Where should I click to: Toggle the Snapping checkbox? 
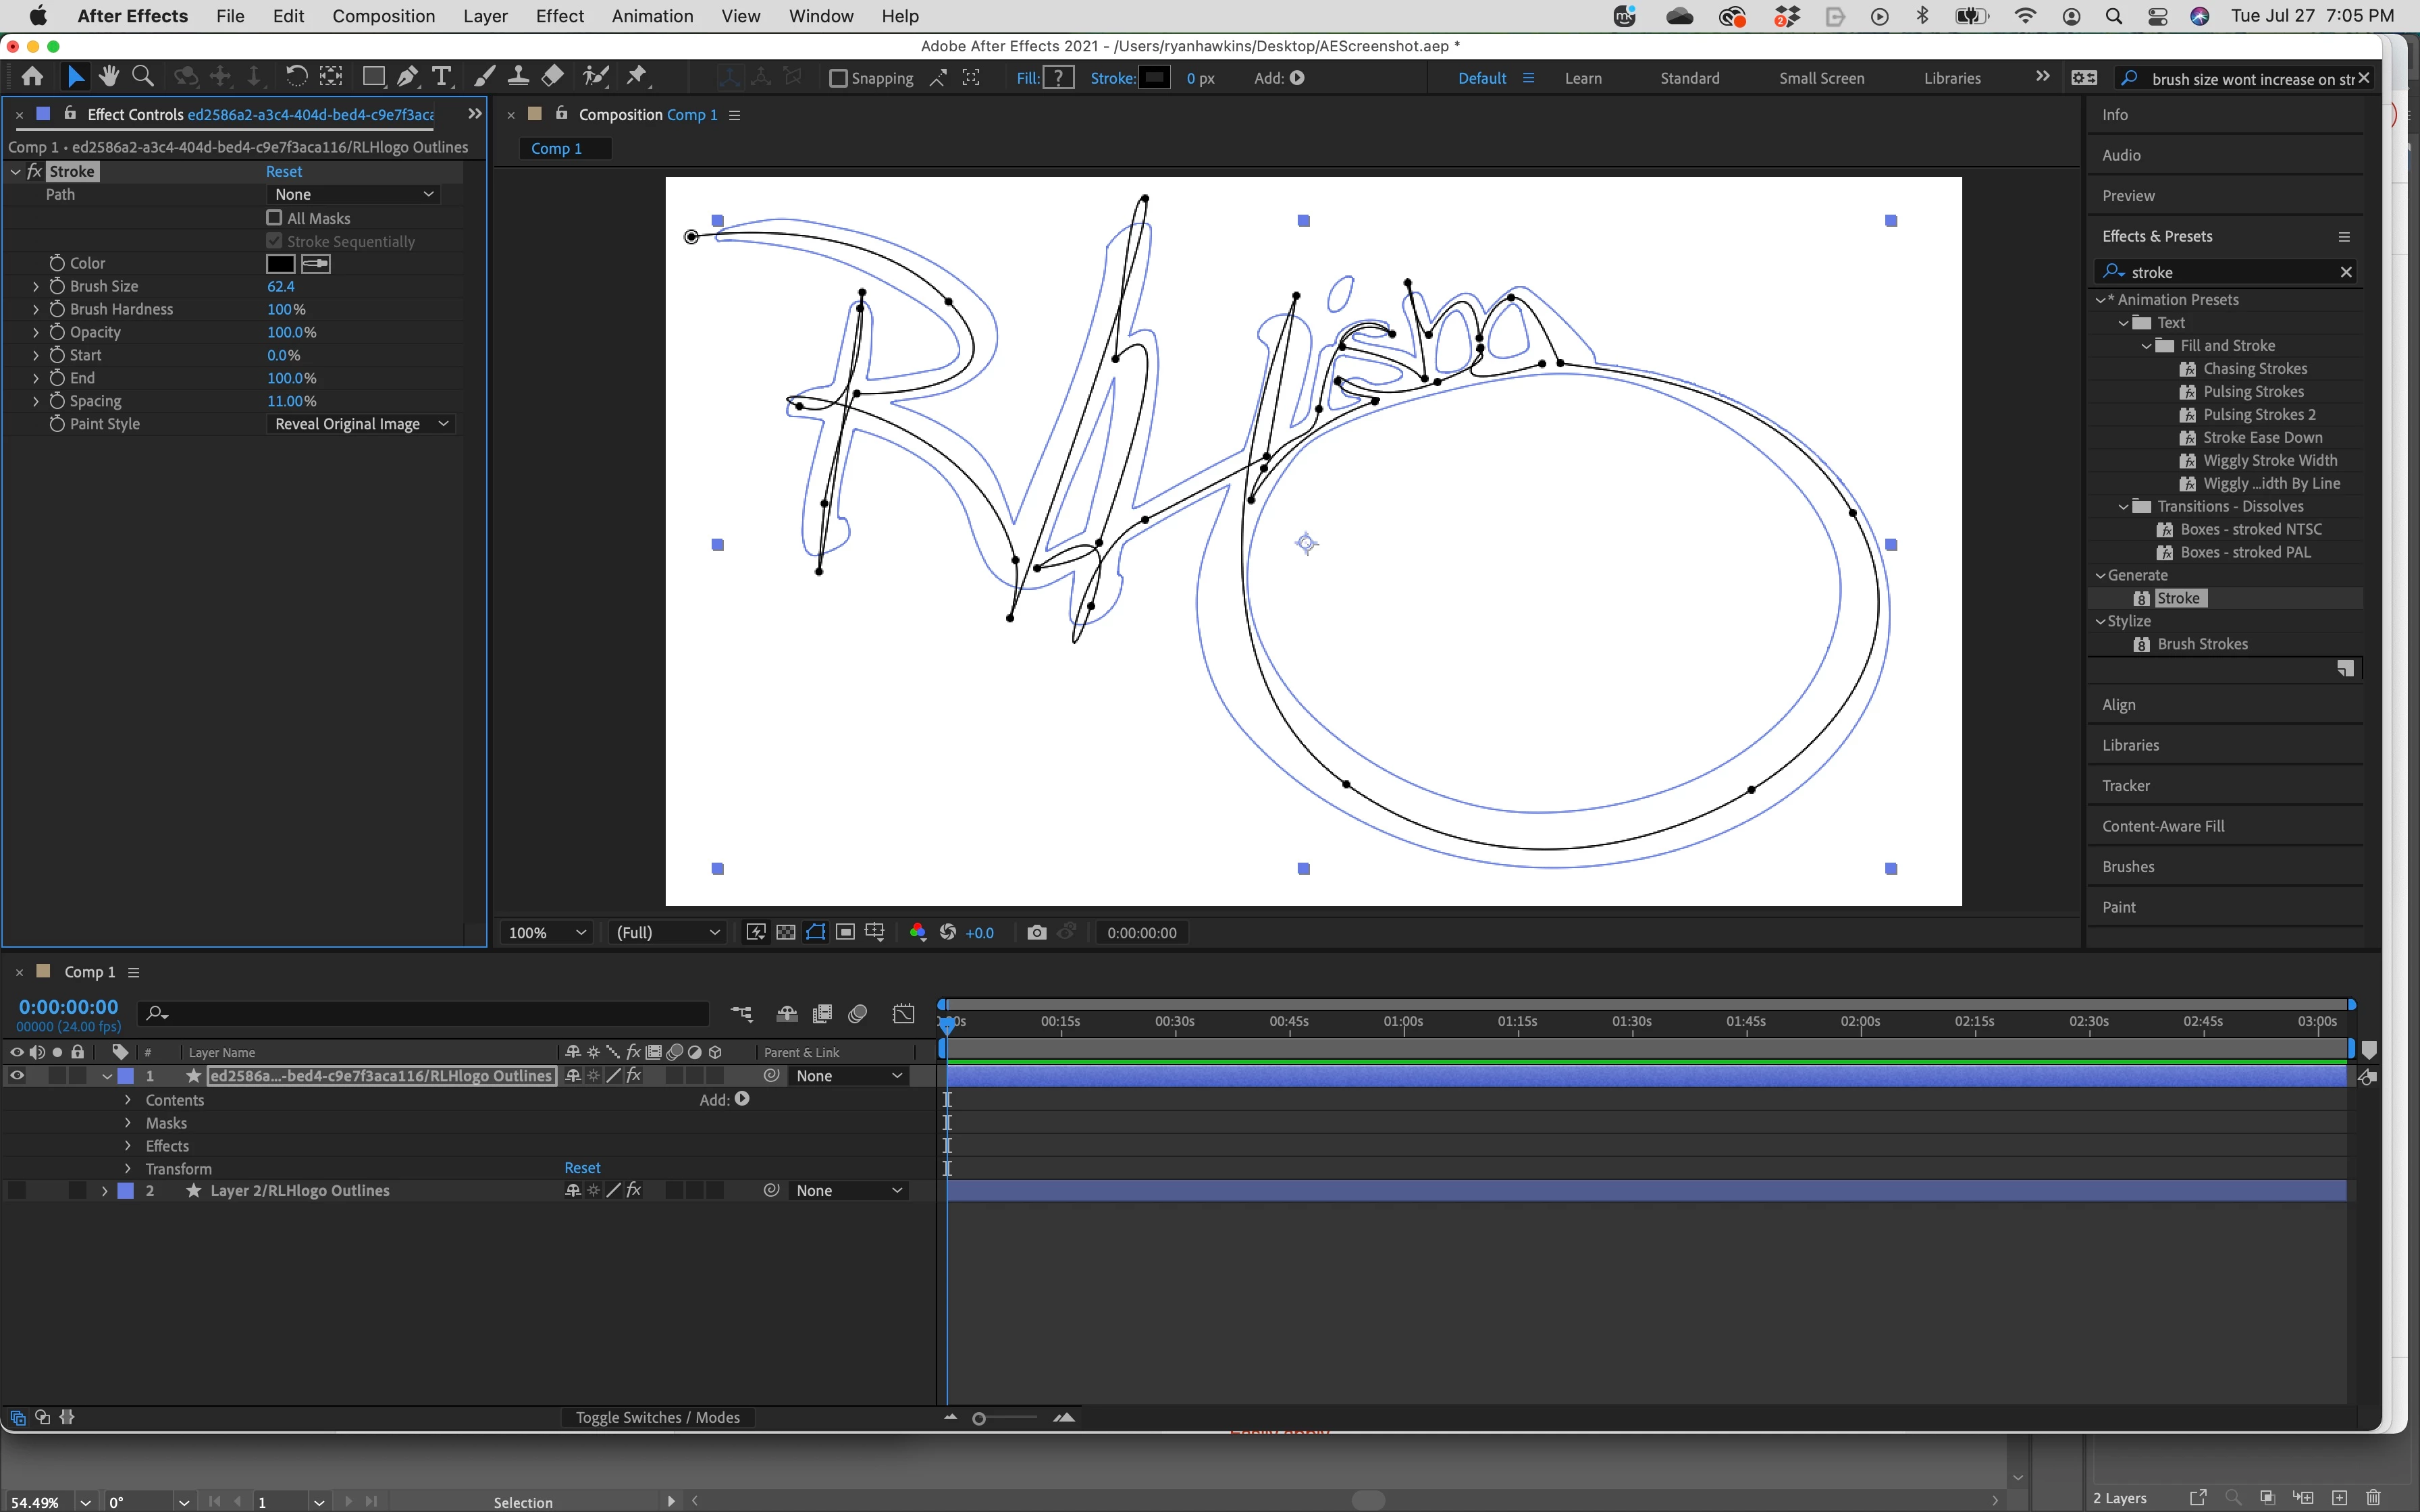[839, 78]
